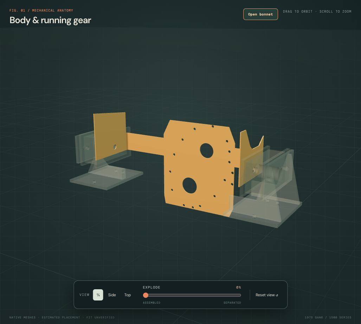
Task: Click the 0% explode readout
Action: click(x=239, y=287)
